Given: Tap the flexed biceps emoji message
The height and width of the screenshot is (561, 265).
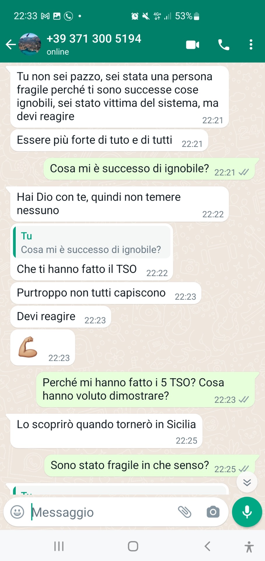Looking at the screenshot, I should [x=43, y=347].
